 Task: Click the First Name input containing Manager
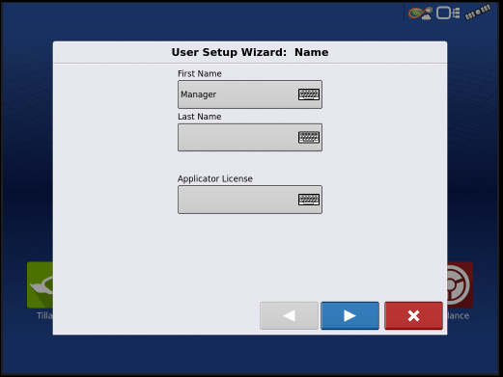click(250, 94)
